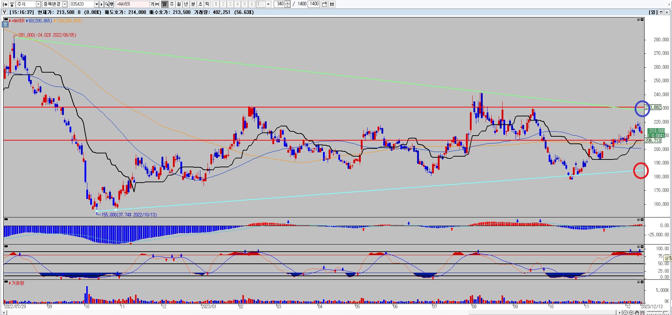
Task: Click the add chart window icon
Action: click(x=324, y=4)
